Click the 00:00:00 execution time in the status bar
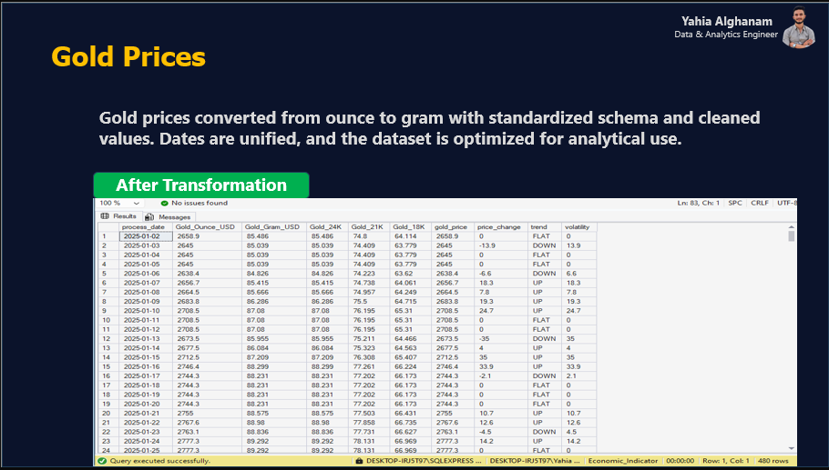 pyautogui.click(x=680, y=461)
